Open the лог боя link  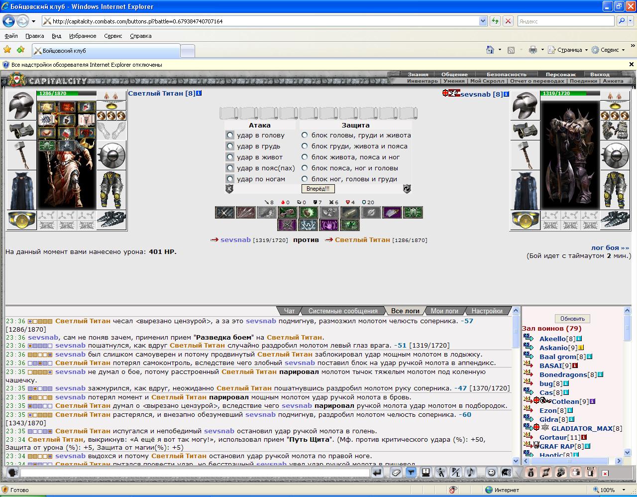click(x=610, y=248)
